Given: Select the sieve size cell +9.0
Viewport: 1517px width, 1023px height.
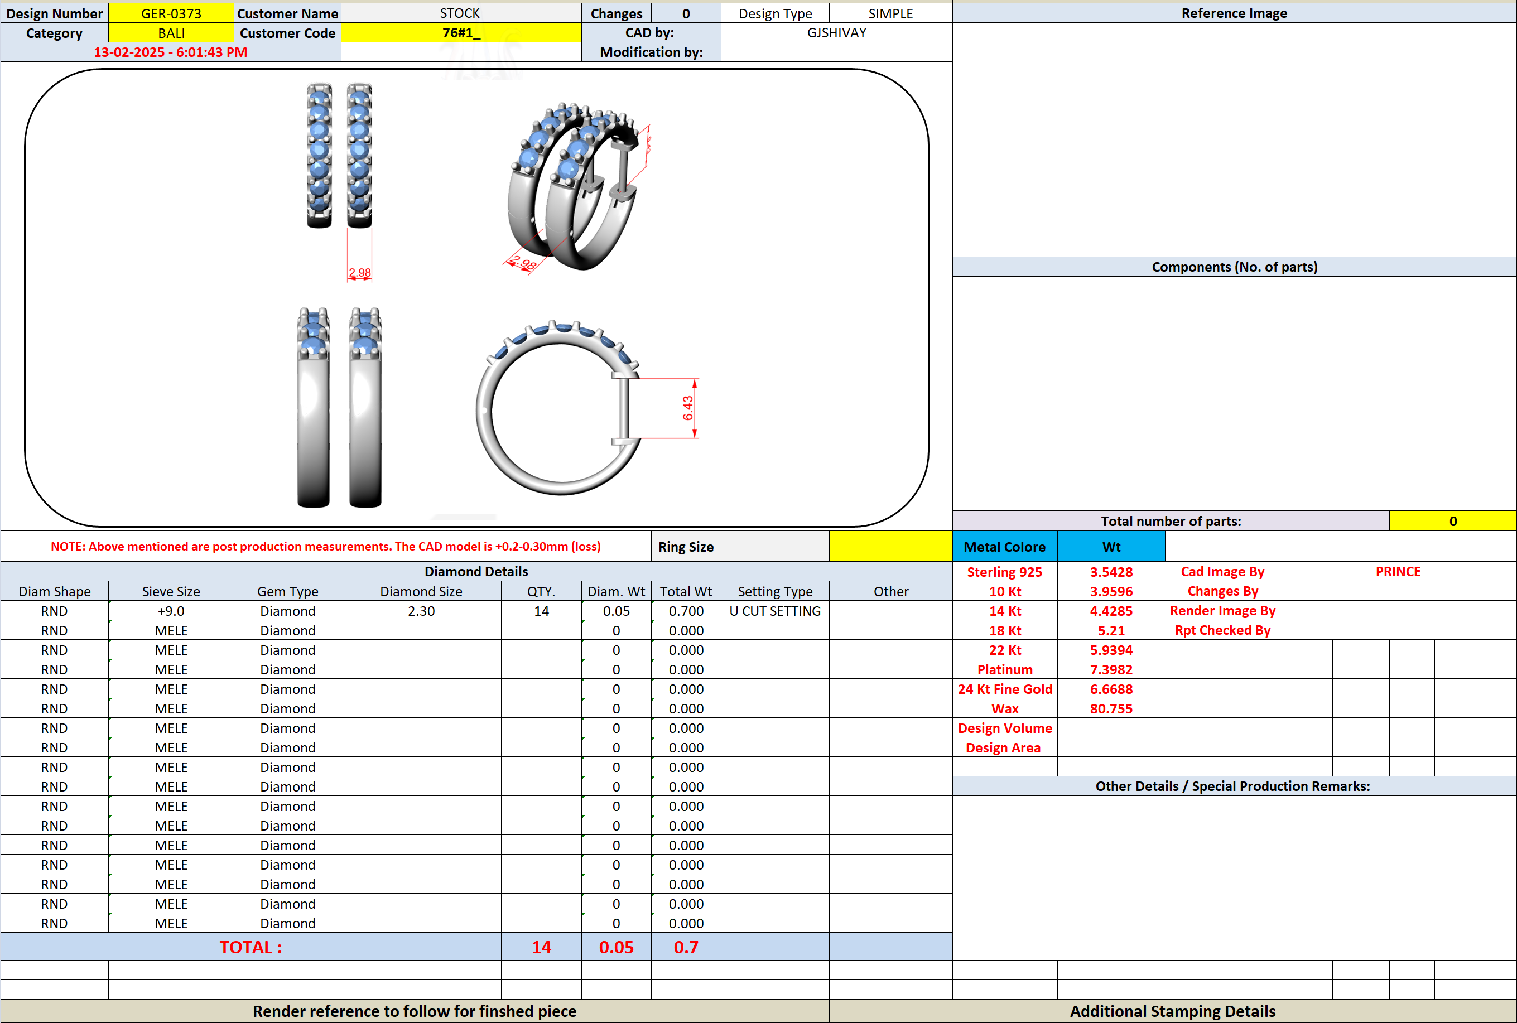Looking at the screenshot, I should pos(171,611).
